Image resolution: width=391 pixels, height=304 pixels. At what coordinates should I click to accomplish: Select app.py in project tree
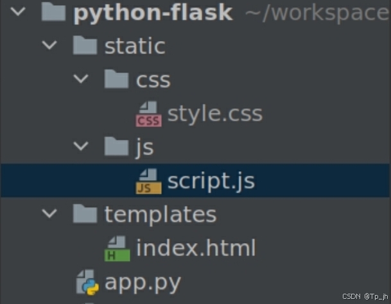point(143,283)
